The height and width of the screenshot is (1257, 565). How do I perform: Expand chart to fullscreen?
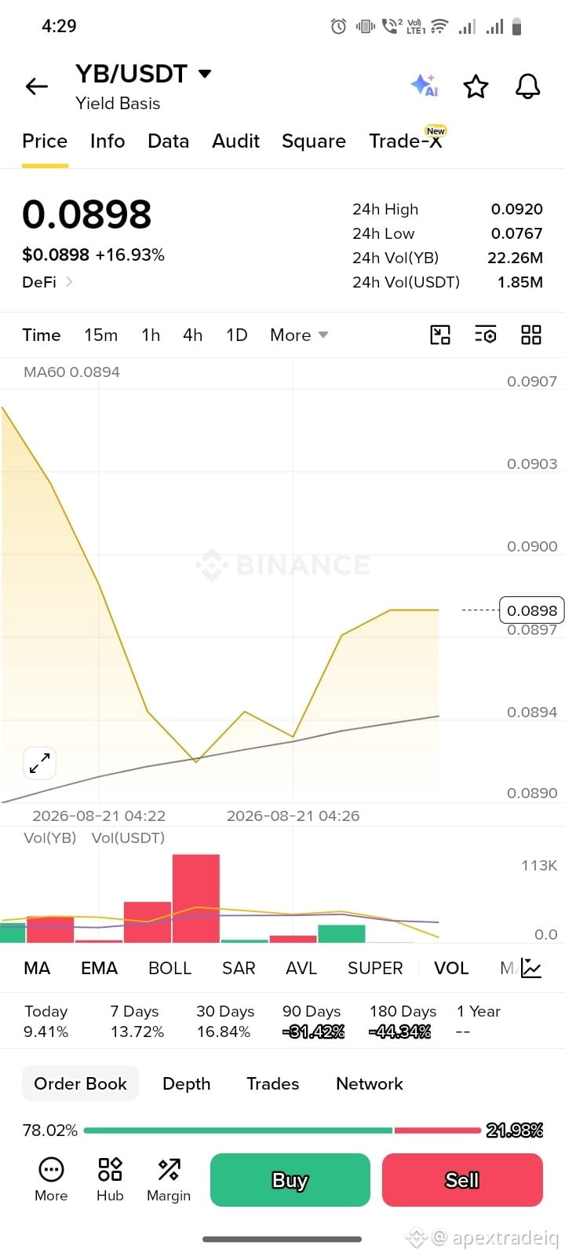click(39, 763)
